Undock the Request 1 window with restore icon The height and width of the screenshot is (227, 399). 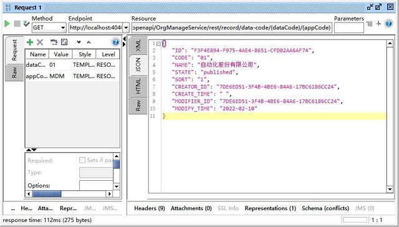coord(370,7)
